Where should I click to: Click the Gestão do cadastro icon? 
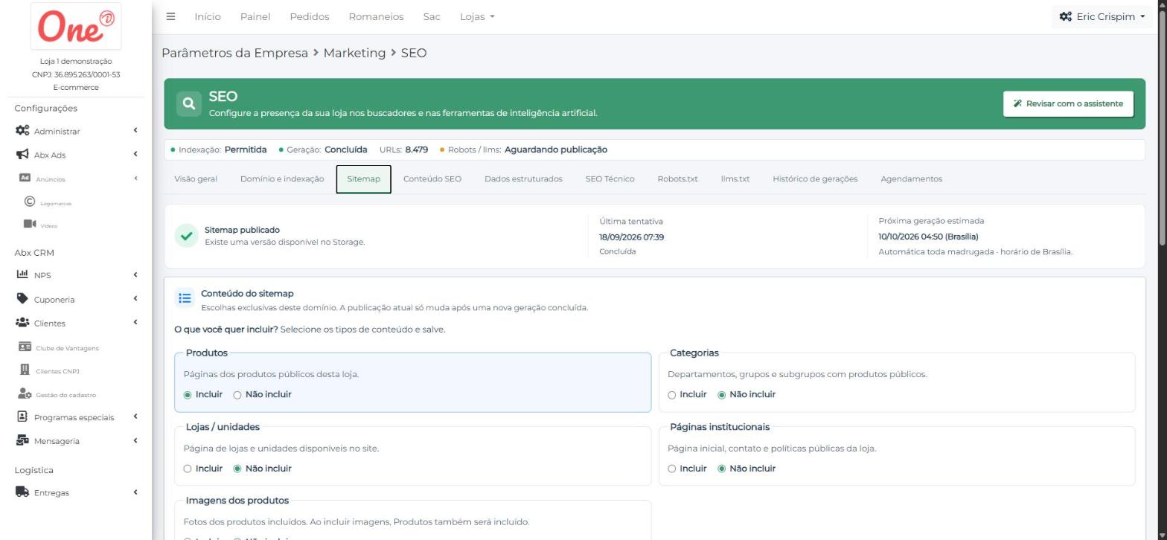click(25, 393)
